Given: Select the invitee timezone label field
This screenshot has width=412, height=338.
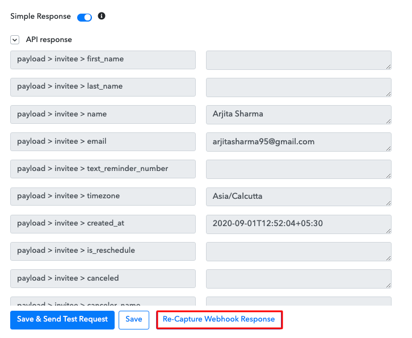Looking at the screenshot, I should pos(103,196).
